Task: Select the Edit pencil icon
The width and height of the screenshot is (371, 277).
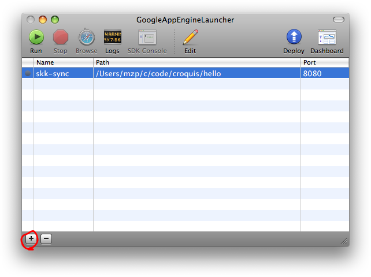Action: point(190,37)
